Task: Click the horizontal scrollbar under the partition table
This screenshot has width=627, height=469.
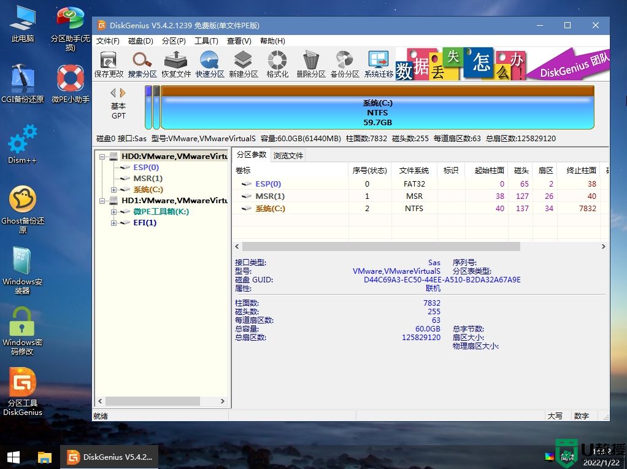Action: (376, 246)
